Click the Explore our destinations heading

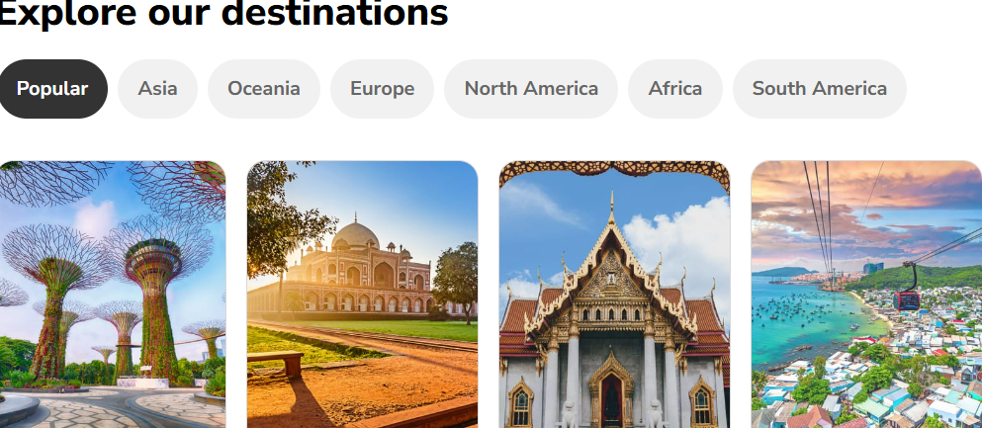(223, 13)
